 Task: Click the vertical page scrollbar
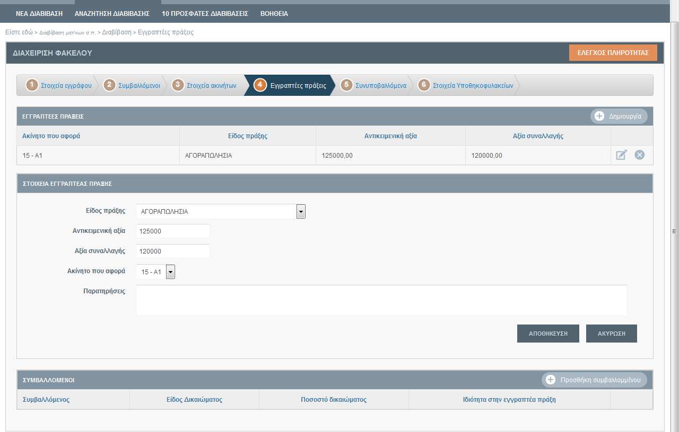[675, 230]
